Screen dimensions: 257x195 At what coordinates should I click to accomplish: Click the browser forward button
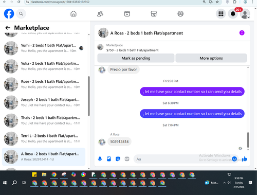pos(12,2)
